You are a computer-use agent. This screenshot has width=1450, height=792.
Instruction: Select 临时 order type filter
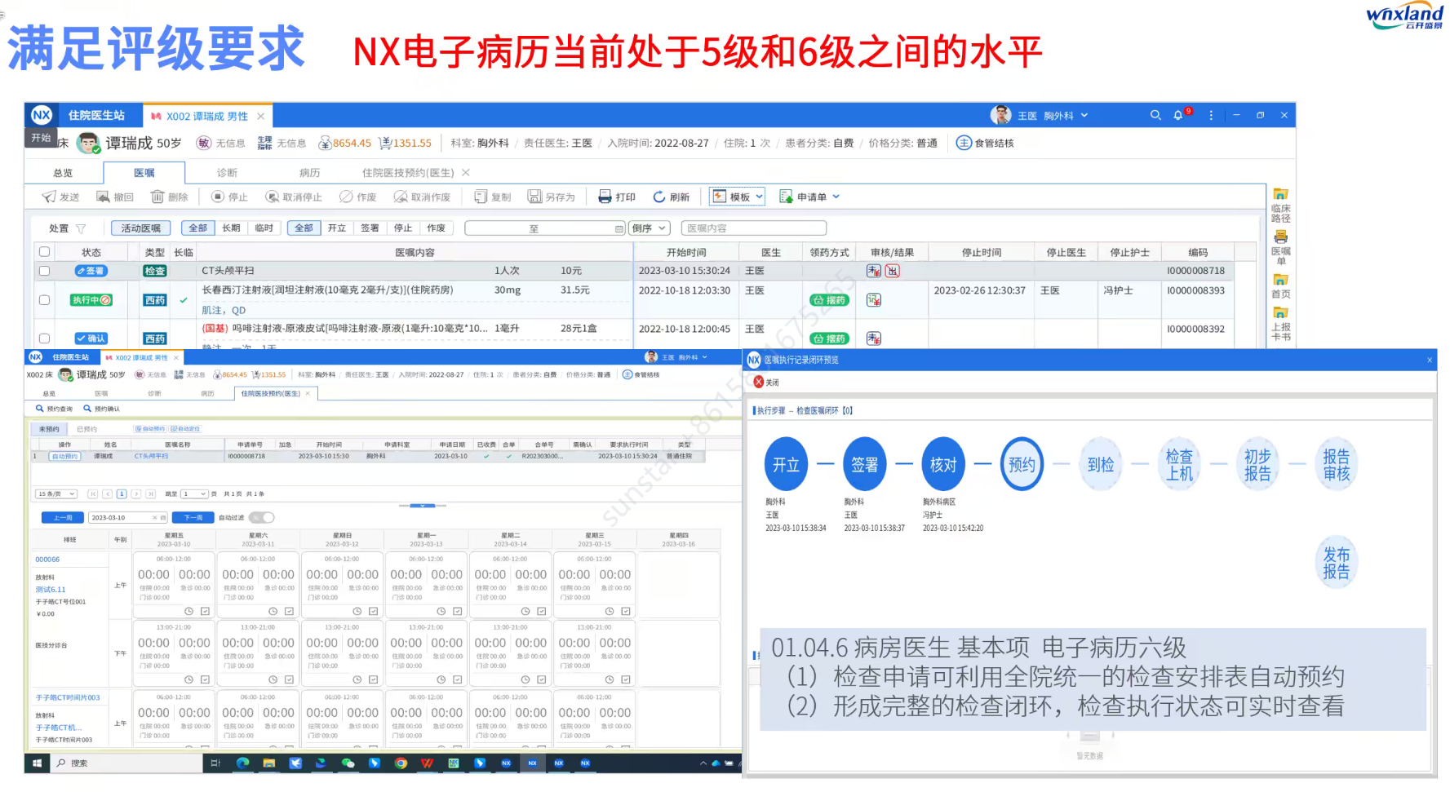click(x=264, y=228)
